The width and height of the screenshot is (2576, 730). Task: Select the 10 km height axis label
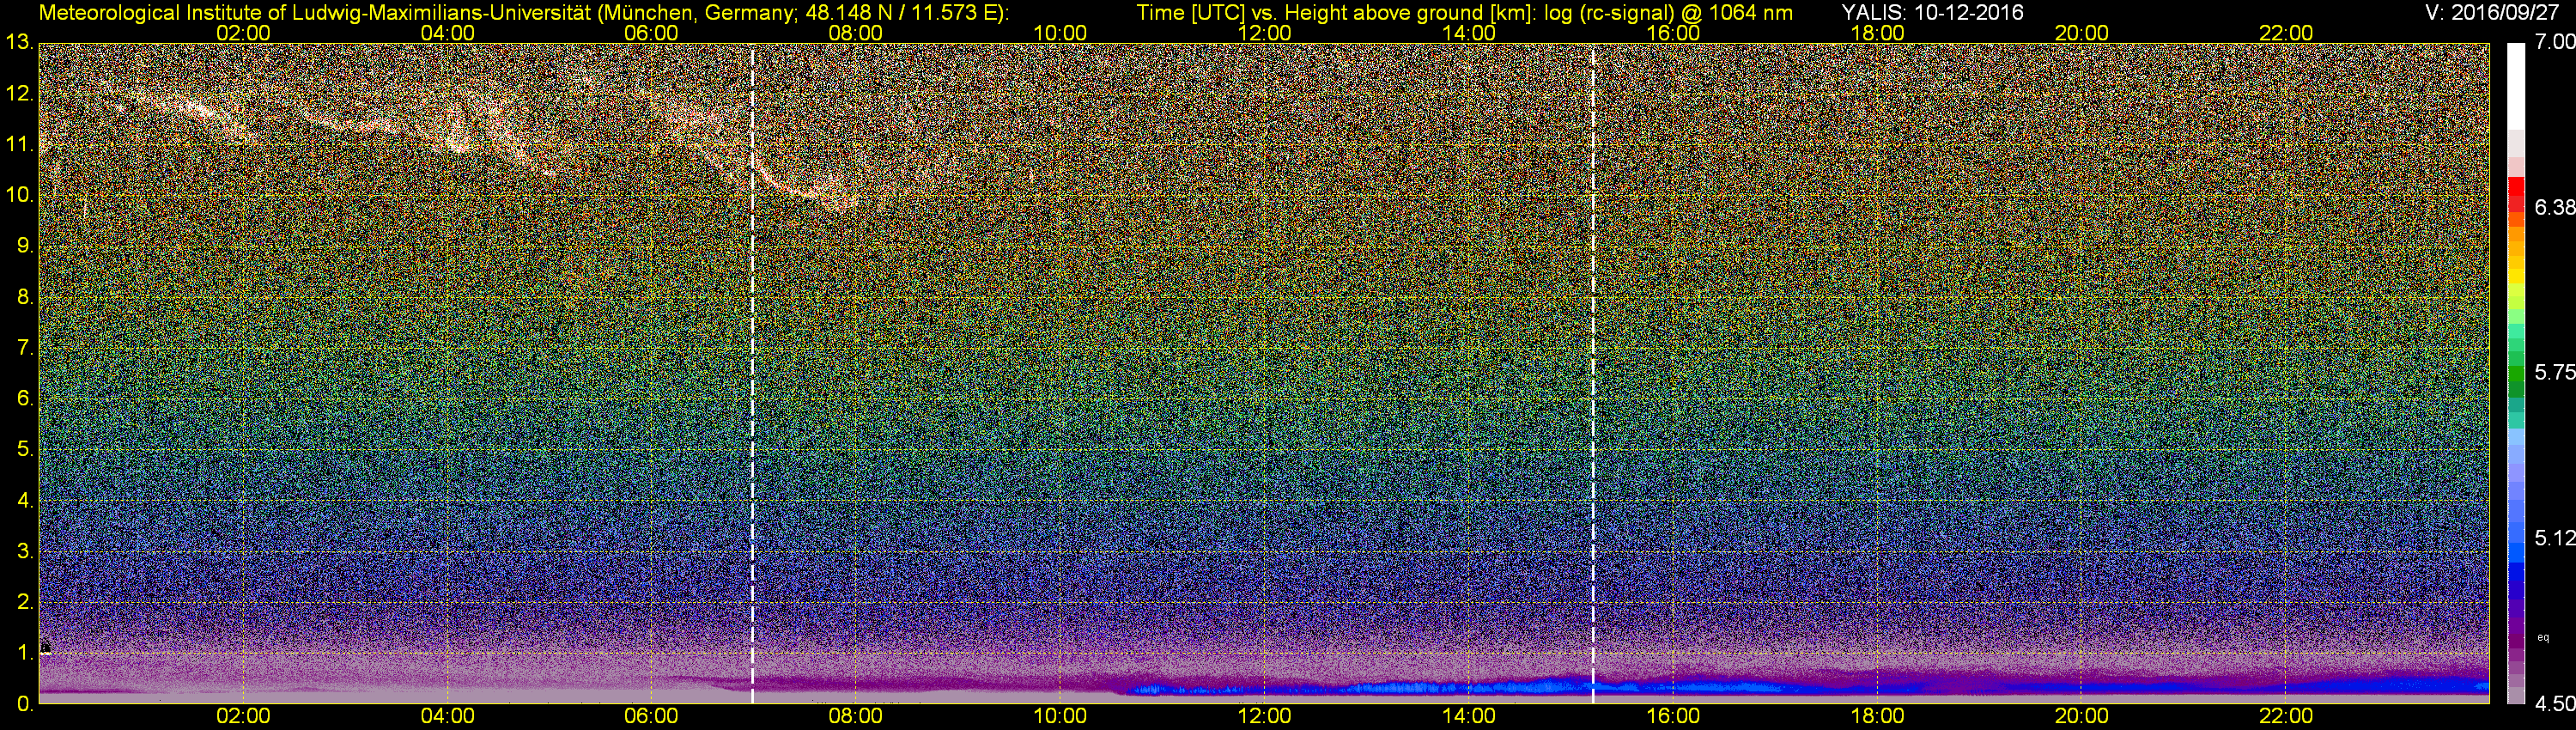[18, 195]
